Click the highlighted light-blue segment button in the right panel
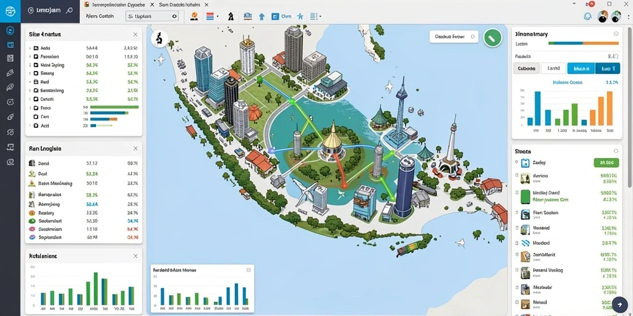The width and height of the screenshot is (633, 316). (581, 69)
